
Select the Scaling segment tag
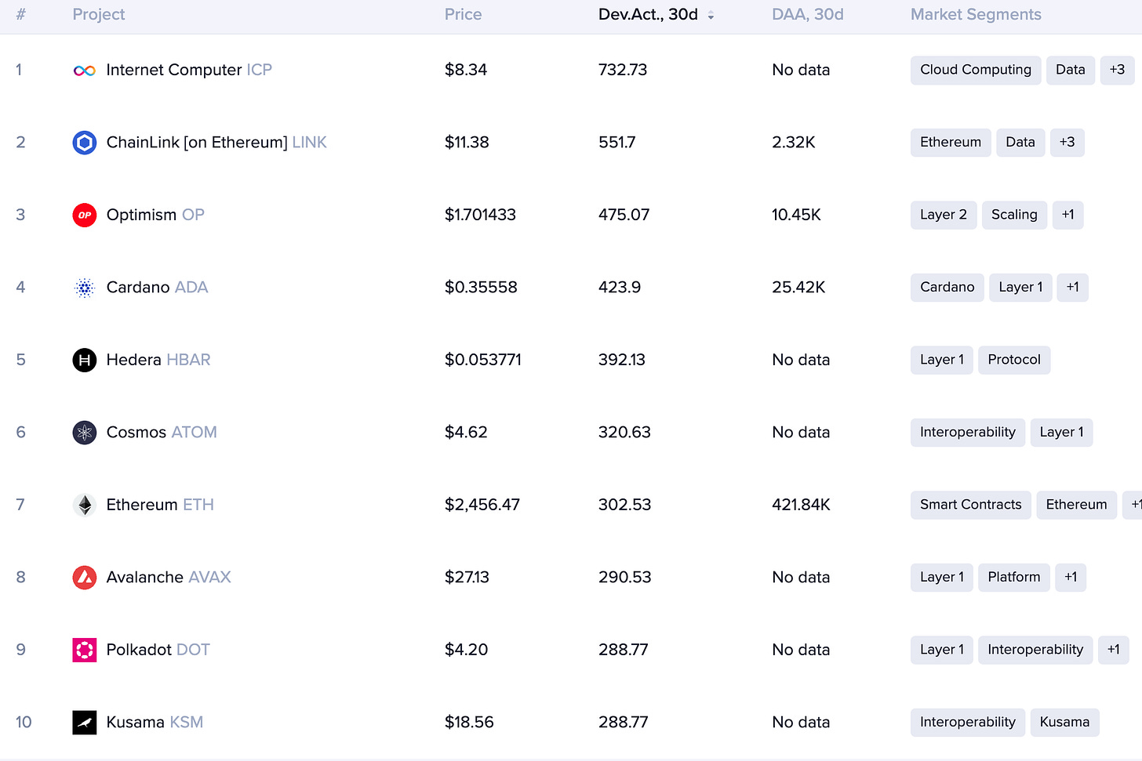[1014, 215]
